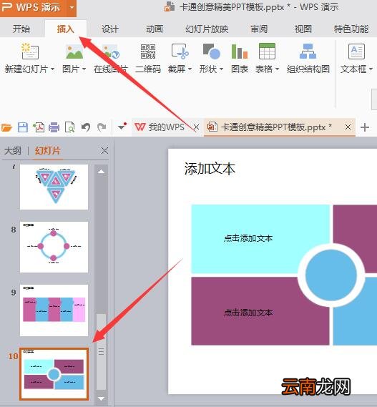Click 点击添加文本 in the purple box

248,313
